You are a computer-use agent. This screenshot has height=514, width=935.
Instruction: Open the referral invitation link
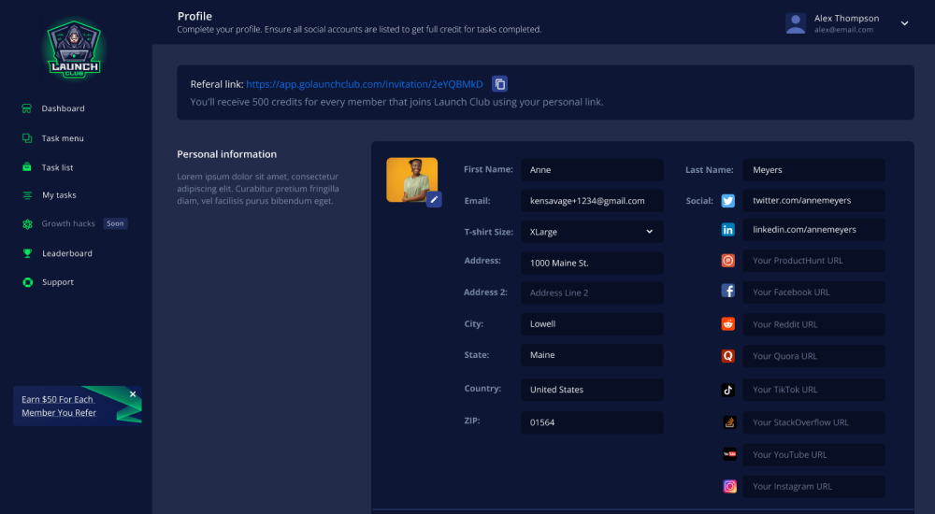pyautogui.click(x=365, y=84)
